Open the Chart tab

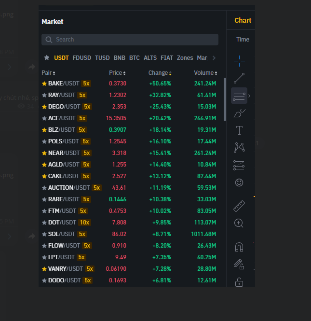point(243,20)
